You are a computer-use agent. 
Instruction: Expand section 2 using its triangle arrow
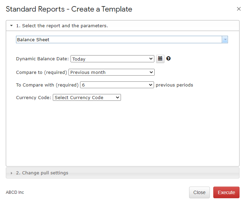[x=12, y=173]
